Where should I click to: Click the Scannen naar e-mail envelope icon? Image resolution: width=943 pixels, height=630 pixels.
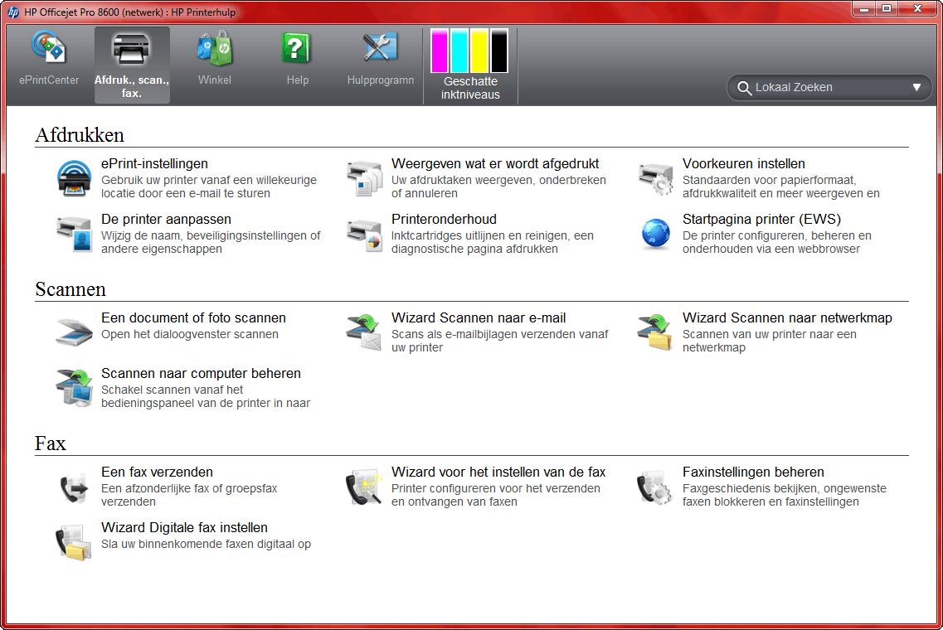[364, 332]
